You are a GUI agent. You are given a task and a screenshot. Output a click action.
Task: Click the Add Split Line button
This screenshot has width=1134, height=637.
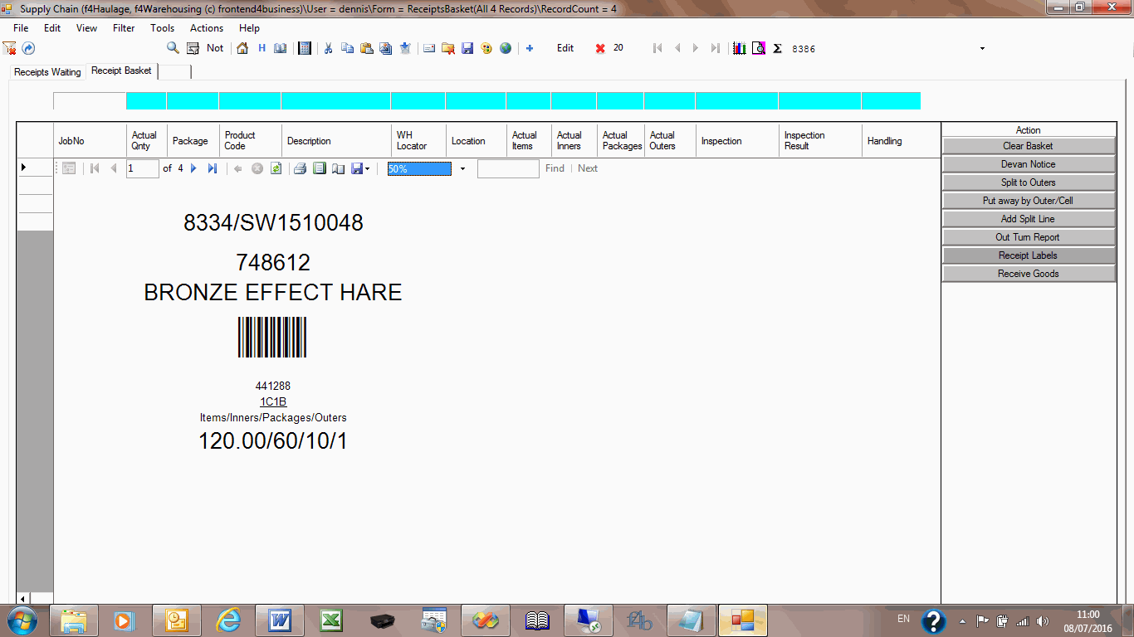point(1028,219)
